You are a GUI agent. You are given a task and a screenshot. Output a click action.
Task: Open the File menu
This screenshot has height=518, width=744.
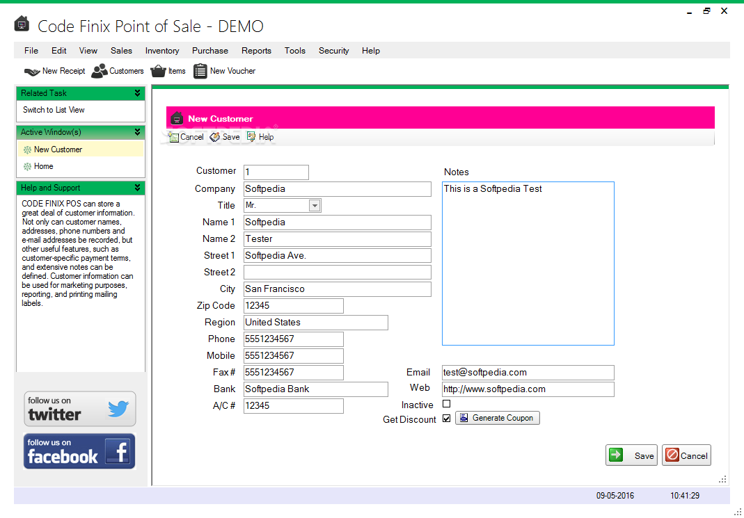point(31,51)
